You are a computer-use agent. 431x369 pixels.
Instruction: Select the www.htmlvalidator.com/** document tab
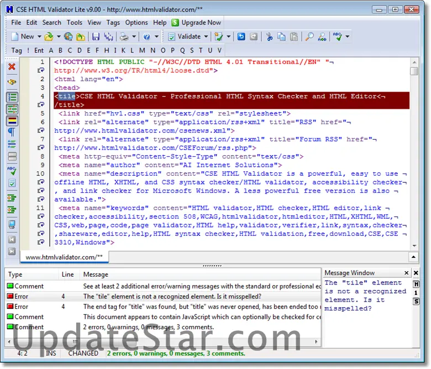click(64, 257)
